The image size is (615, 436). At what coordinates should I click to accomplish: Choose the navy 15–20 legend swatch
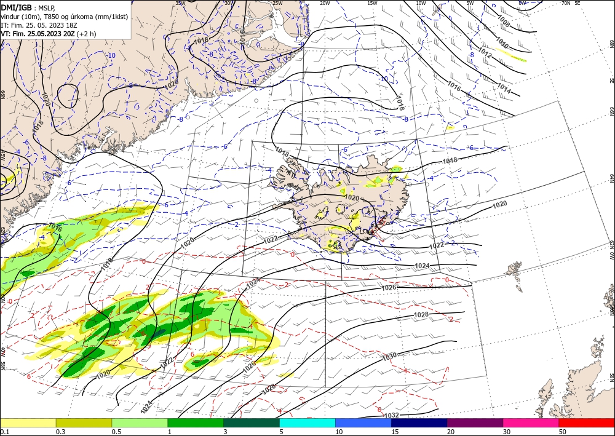pos(419,422)
